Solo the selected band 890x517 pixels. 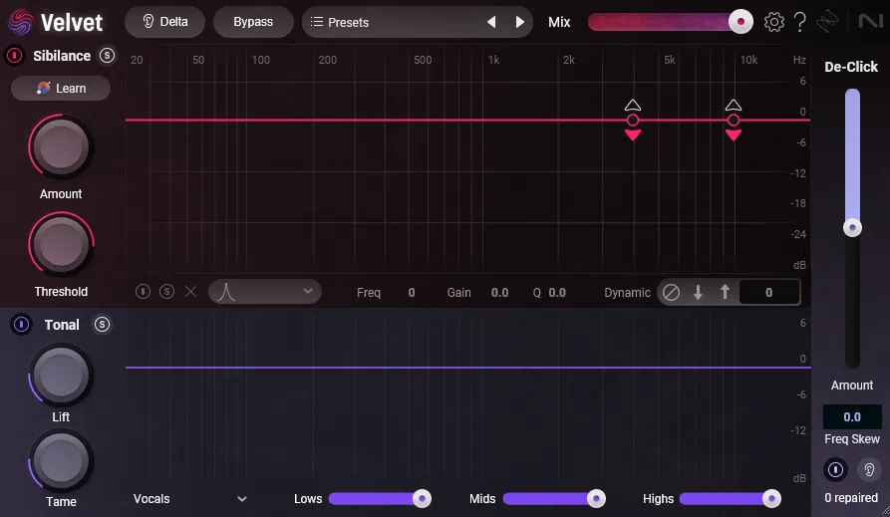pos(166,292)
